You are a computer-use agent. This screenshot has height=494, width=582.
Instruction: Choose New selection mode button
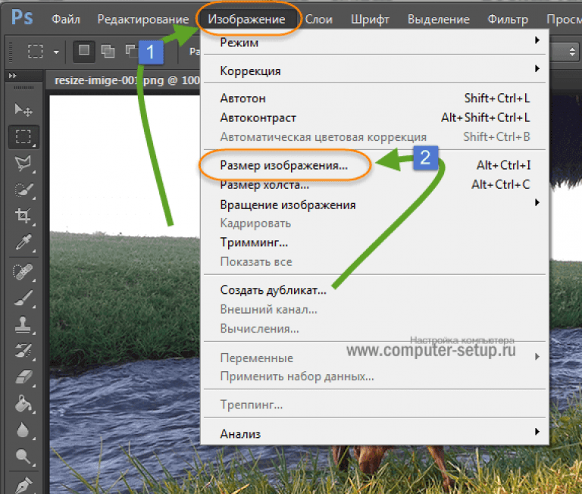point(84,51)
